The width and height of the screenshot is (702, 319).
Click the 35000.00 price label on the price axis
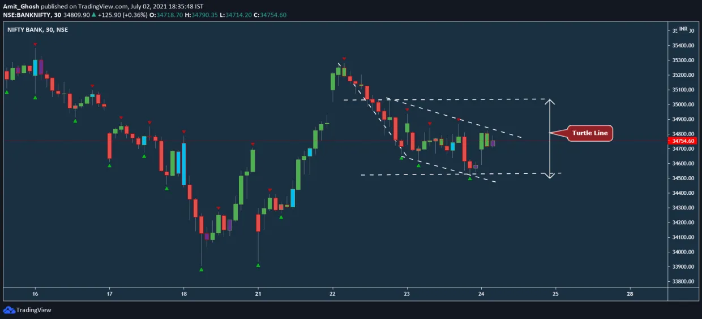[x=683, y=104]
